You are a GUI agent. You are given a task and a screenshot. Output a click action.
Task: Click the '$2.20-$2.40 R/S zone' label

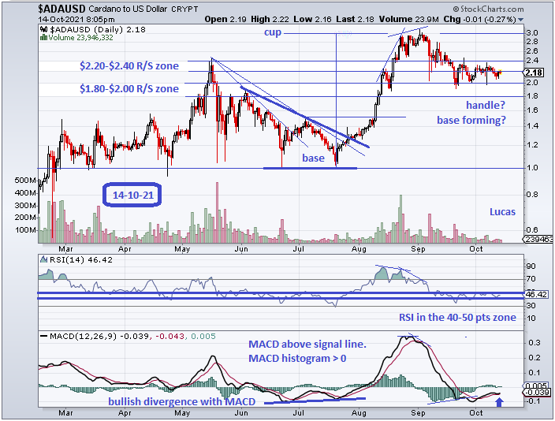click(x=129, y=66)
